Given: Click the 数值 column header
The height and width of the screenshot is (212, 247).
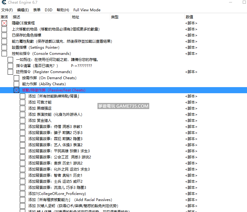Looking at the screenshot, I should click(216, 17).
